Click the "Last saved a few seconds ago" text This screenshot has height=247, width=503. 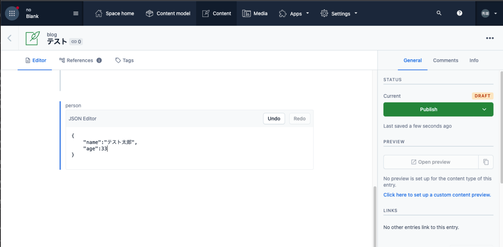pyautogui.click(x=417, y=126)
